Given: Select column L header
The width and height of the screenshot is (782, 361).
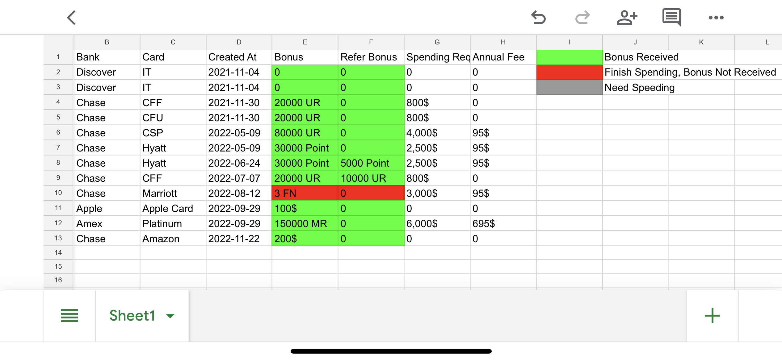Looking at the screenshot, I should tap(759, 42).
